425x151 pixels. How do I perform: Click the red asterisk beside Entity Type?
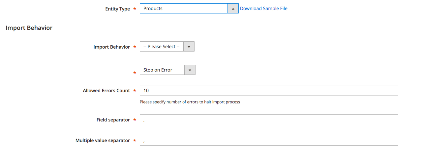134,9
